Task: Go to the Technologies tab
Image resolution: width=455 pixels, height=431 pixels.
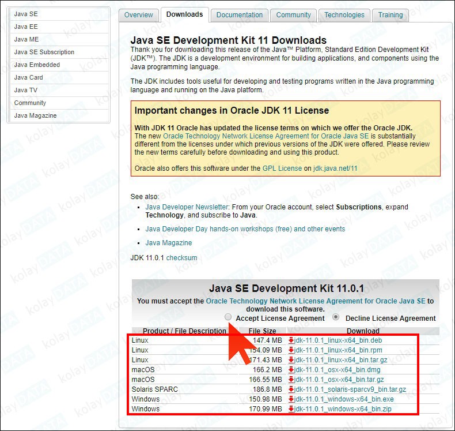Action: pos(344,15)
